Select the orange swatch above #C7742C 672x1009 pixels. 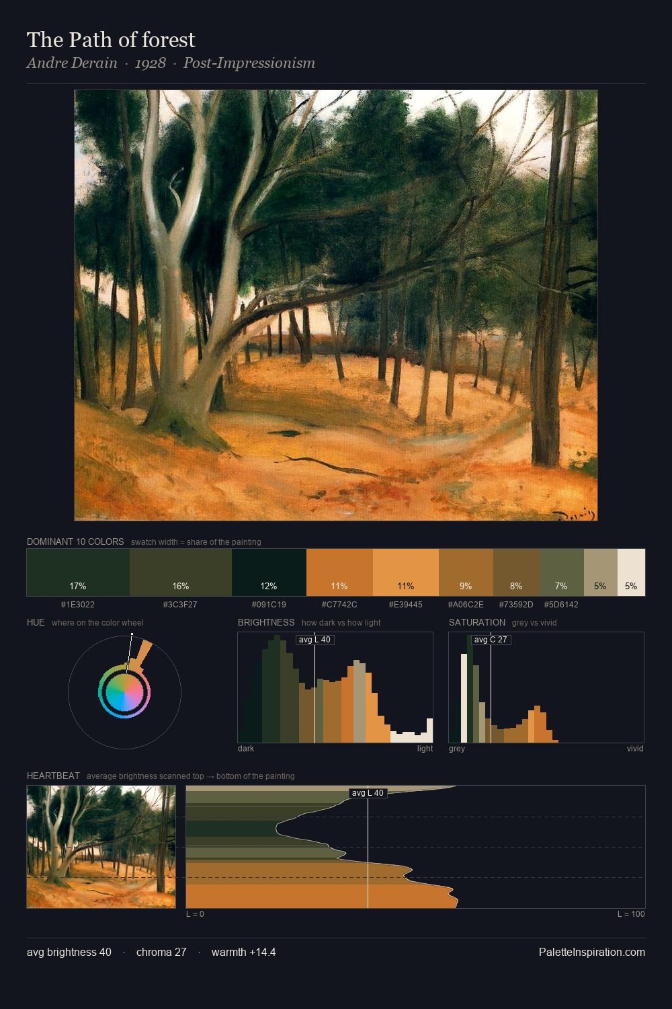pyautogui.click(x=339, y=572)
